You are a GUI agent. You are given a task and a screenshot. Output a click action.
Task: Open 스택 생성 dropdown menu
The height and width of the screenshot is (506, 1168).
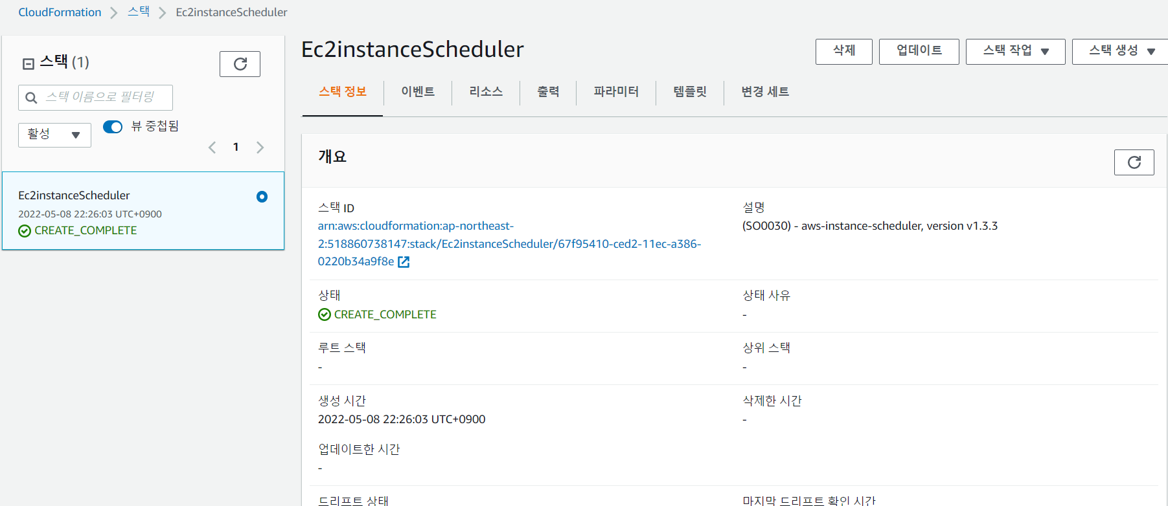click(x=1121, y=51)
